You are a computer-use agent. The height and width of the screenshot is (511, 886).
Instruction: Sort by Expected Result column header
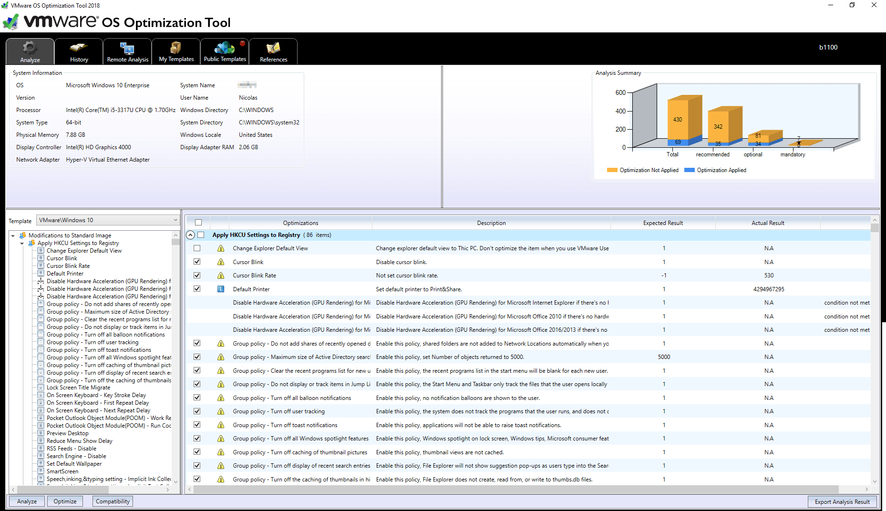point(663,223)
